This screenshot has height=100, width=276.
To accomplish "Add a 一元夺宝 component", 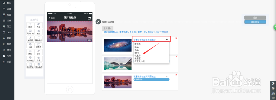I will click(x=30, y=59).
